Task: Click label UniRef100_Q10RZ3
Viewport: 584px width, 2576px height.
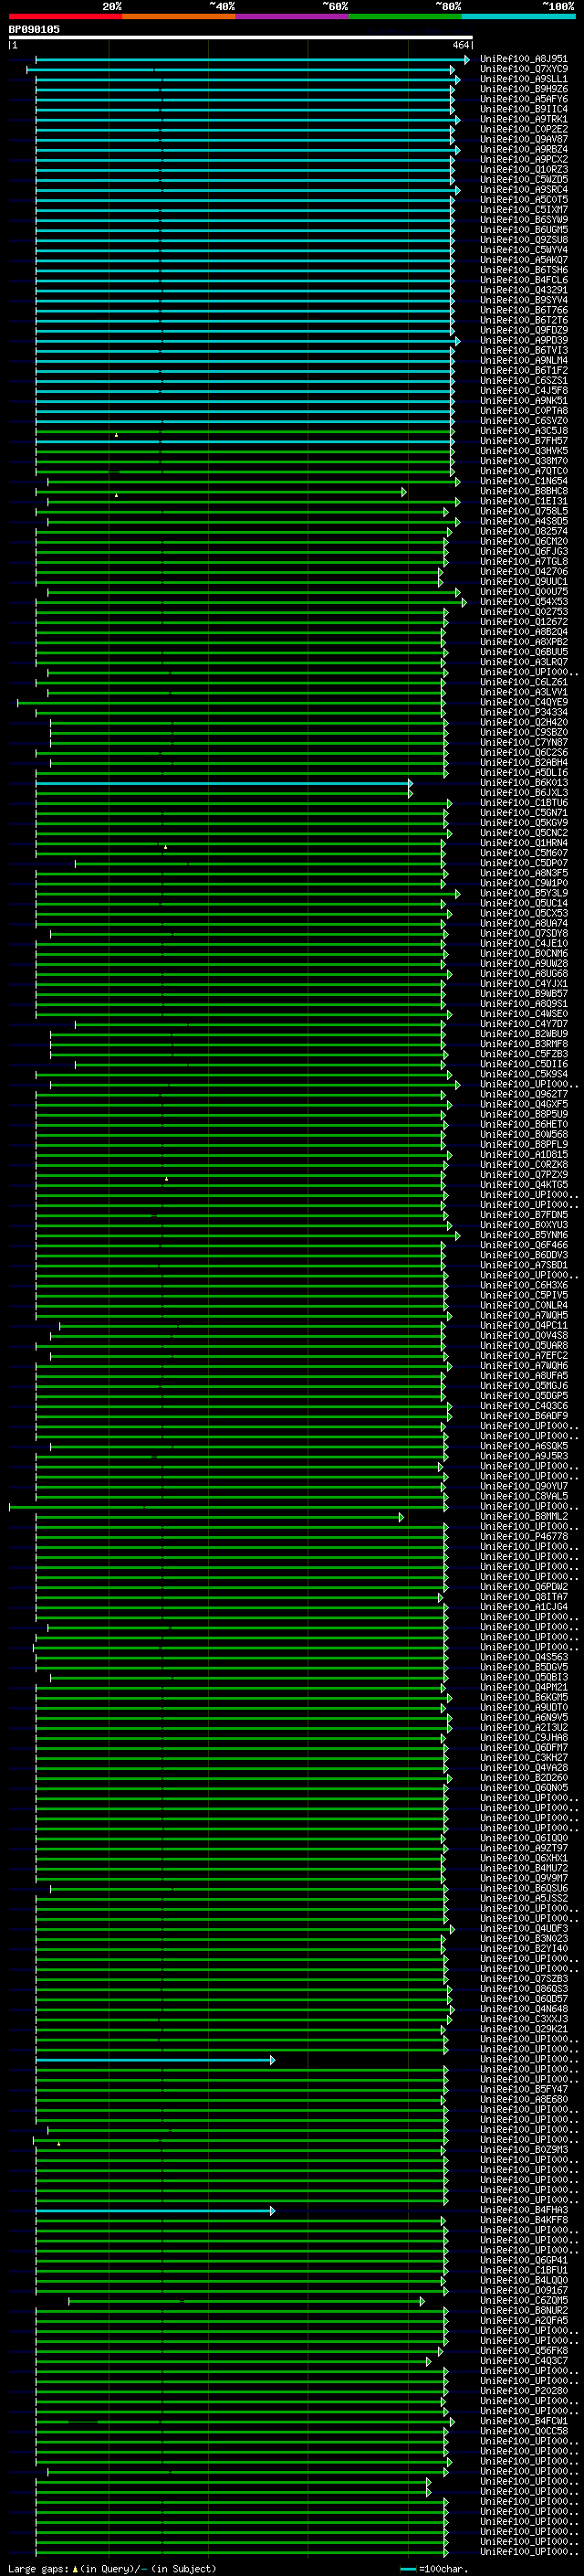Action: click(x=523, y=169)
